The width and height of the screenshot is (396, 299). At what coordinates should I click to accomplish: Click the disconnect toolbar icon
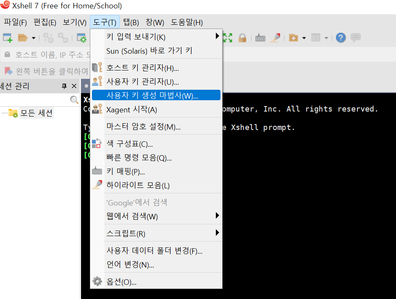coord(48,38)
